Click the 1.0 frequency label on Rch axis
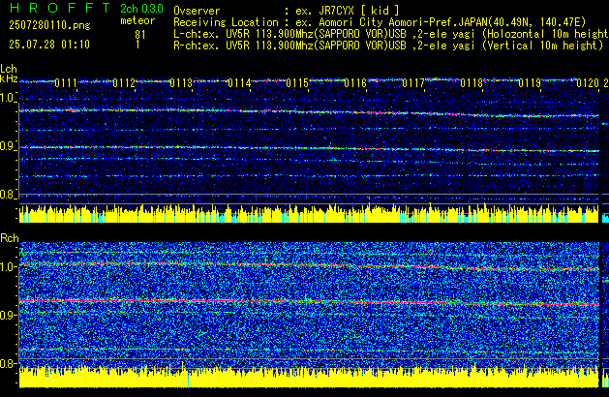Screen dimensions: 609x397 [x=8, y=267]
